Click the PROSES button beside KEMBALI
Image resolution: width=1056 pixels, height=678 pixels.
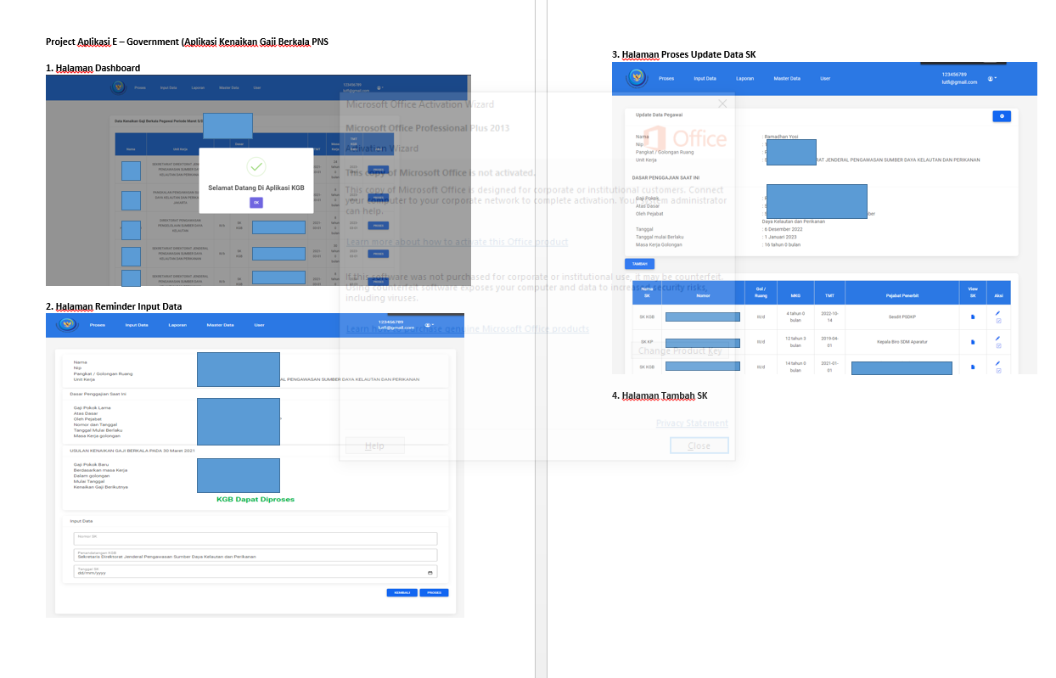tap(434, 593)
